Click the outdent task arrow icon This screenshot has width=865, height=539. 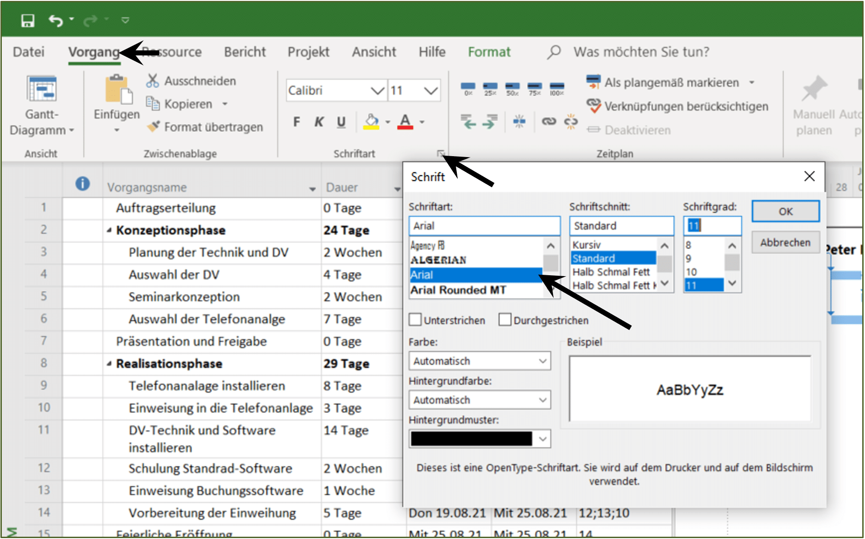pos(468,121)
